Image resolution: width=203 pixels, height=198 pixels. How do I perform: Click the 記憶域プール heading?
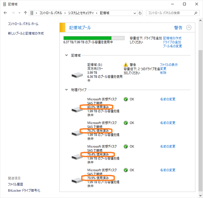[x=80, y=27]
